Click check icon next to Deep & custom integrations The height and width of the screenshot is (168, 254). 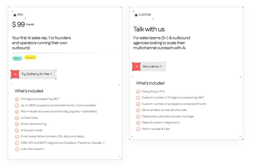coord(138,123)
